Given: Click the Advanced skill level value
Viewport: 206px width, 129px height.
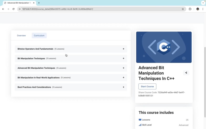Looking at the screenshot, I should click(x=184, y=125).
